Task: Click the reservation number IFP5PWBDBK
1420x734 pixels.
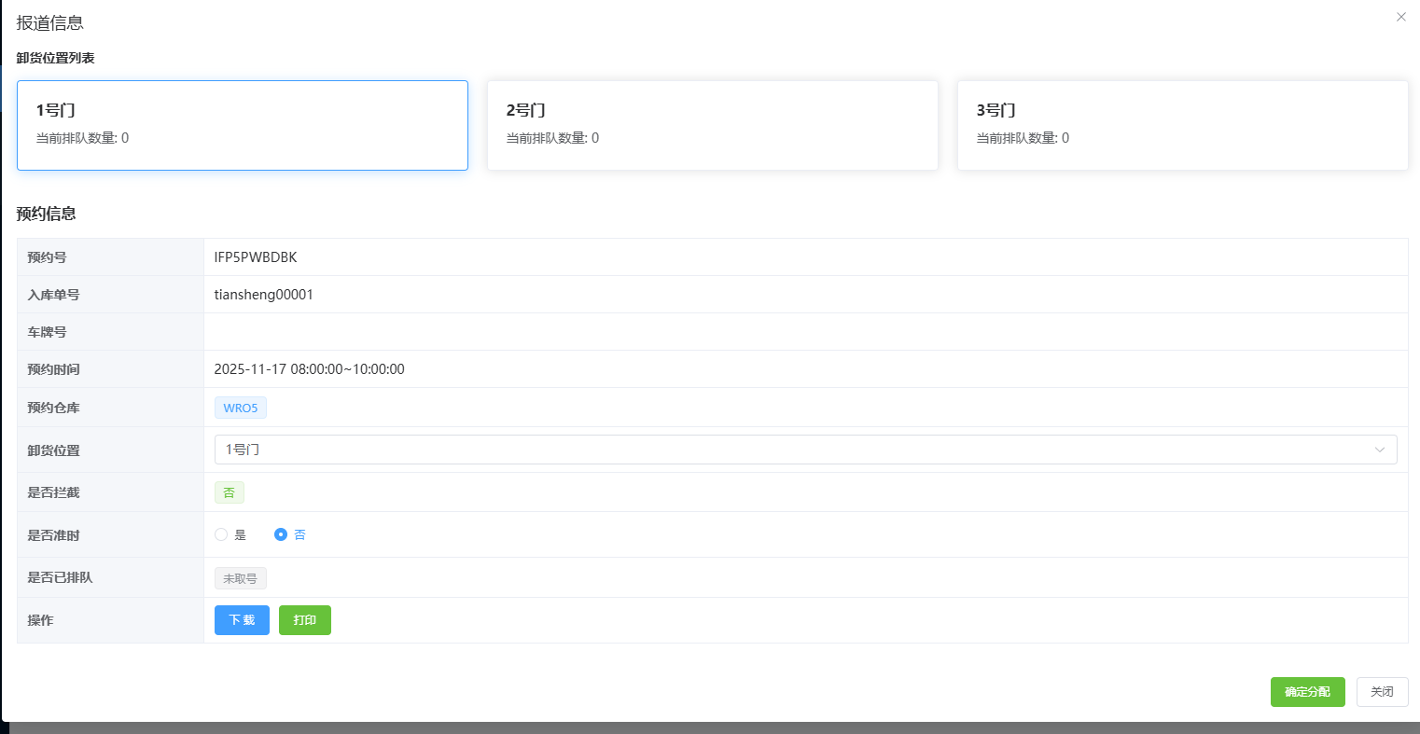Action: pos(256,257)
